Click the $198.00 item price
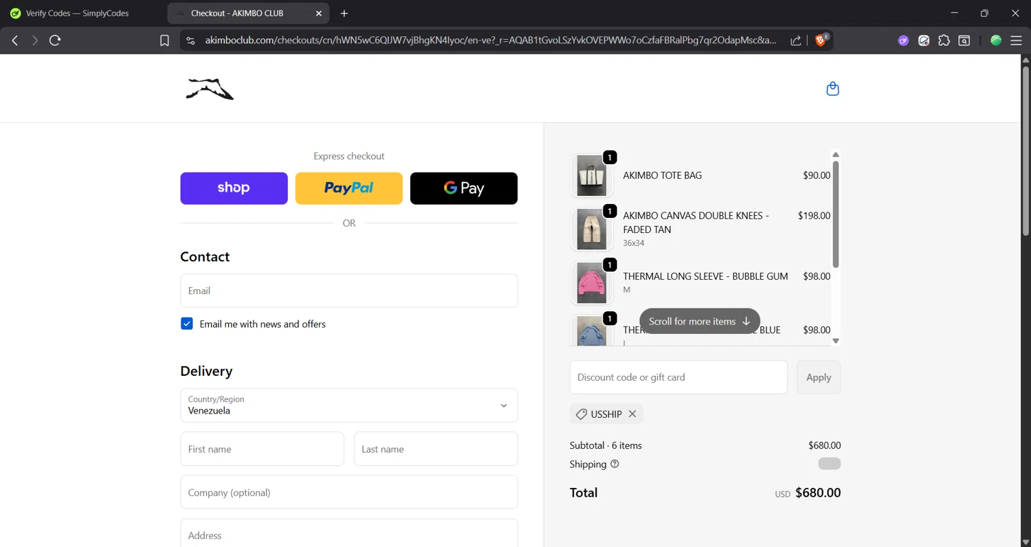Viewport: 1031px width, 547px height. [x=814, y=215]
